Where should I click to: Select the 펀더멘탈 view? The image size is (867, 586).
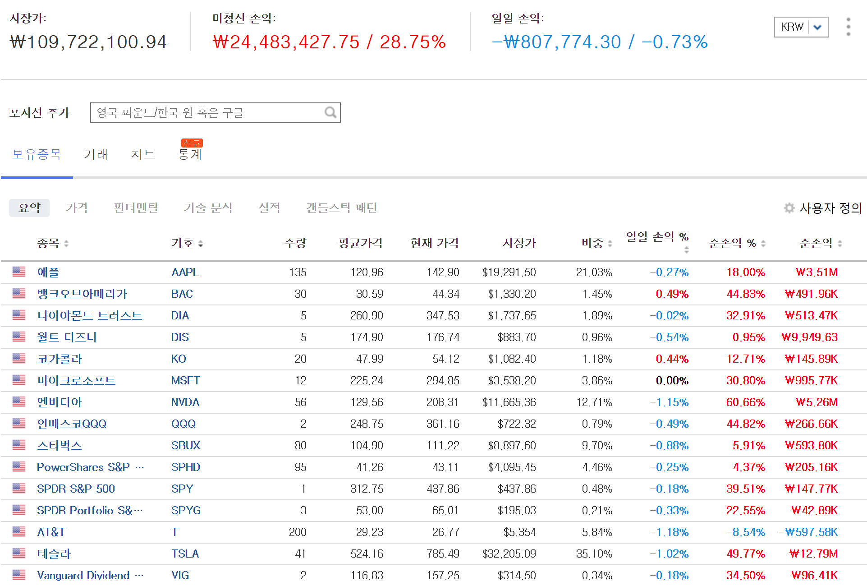136,208
